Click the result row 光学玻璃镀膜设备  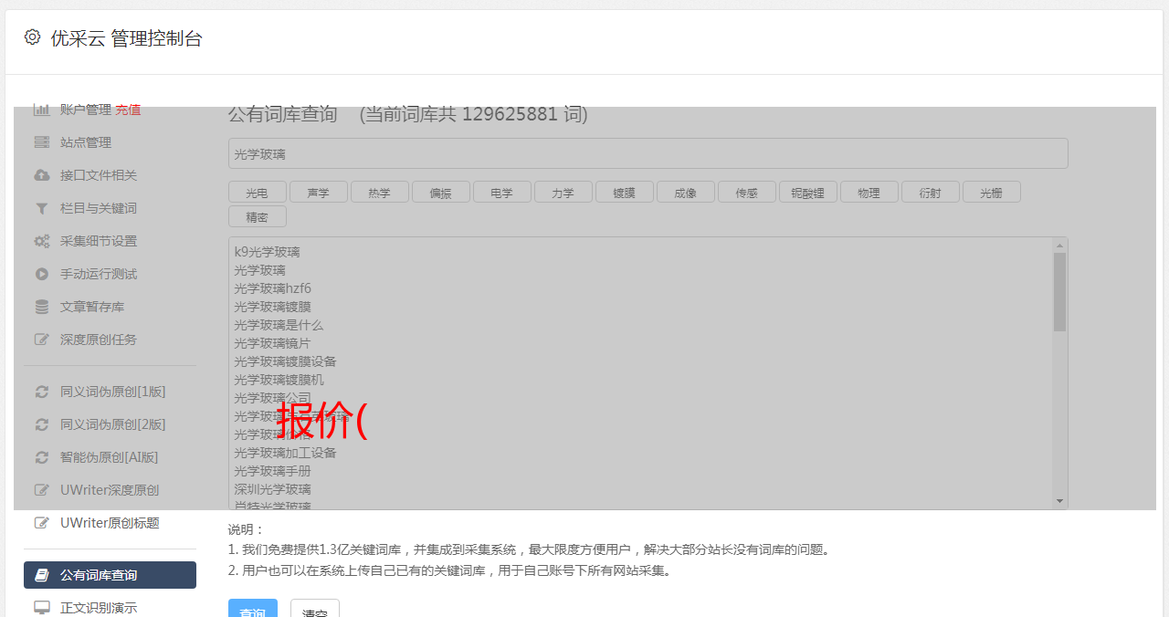point(285,361)
